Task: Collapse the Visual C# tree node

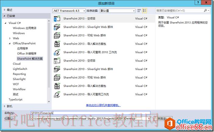Action: click(5, 23)
